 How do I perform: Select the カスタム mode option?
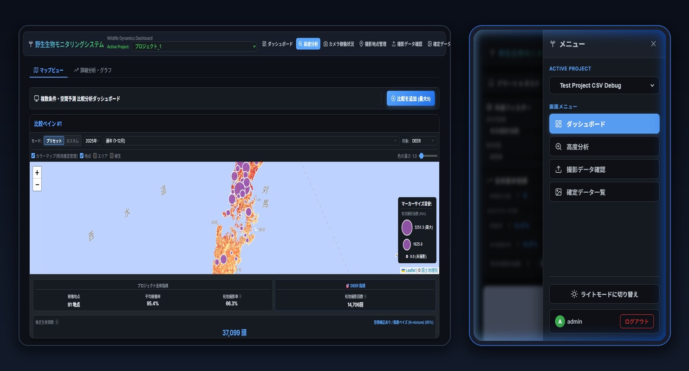72,141
